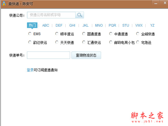Select 宅急送 courier option
The height and width of the screenshot is (126, 168).
coord(138,42)
